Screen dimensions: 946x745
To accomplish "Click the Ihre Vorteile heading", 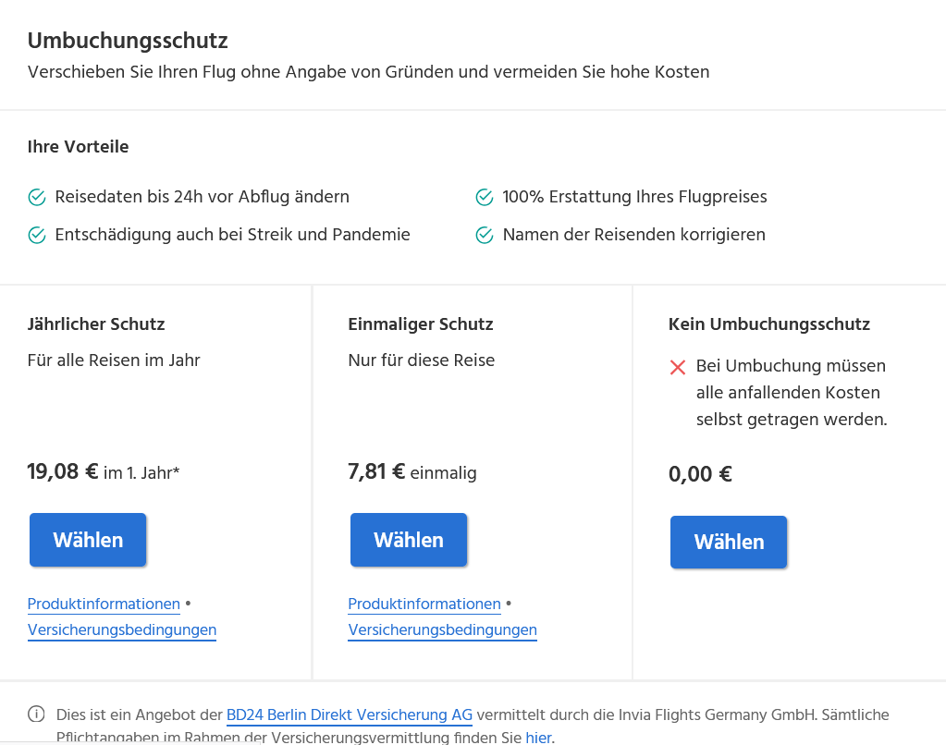I will 78,147.
